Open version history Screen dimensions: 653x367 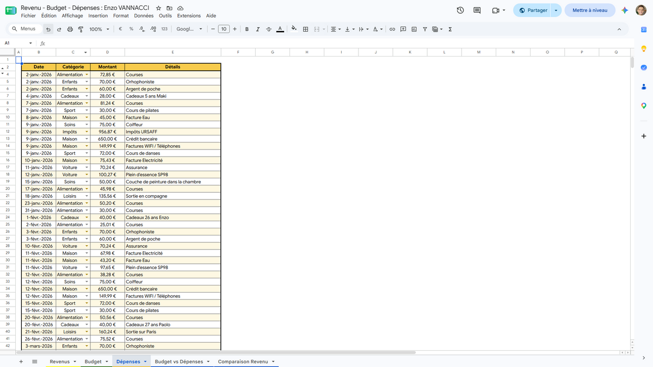(460, 10)
